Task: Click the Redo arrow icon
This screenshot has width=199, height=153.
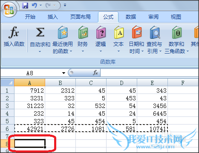Action: click(x=48, y=6)
